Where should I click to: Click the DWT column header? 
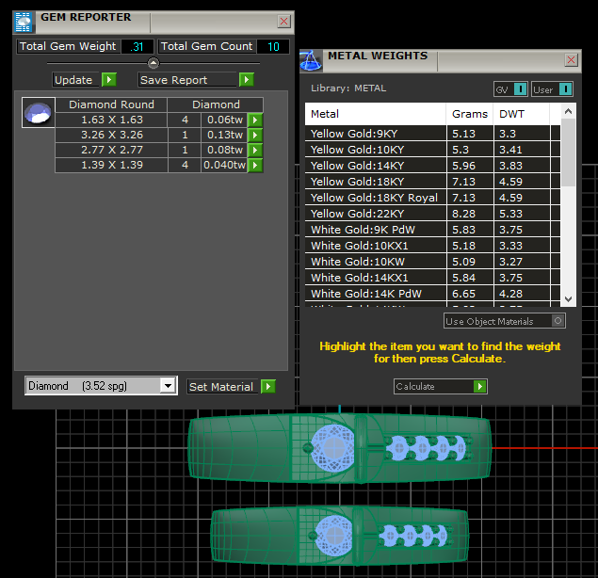click(512, 114)
